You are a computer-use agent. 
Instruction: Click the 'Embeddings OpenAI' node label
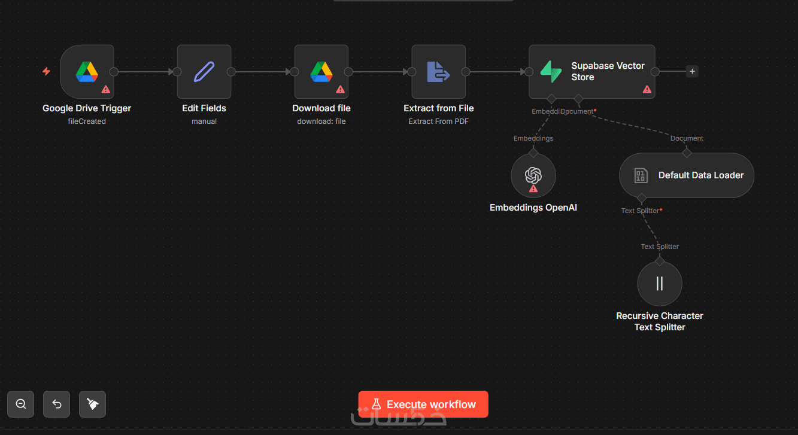[533, 208]
